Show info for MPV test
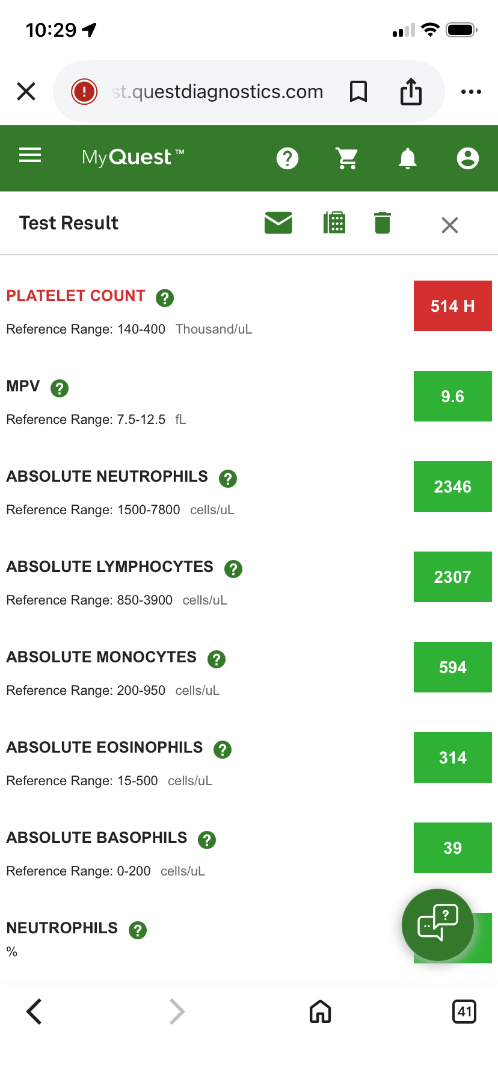Image resolution: width=498 pixels, height=1079 pixels. (x=60, y=388)
